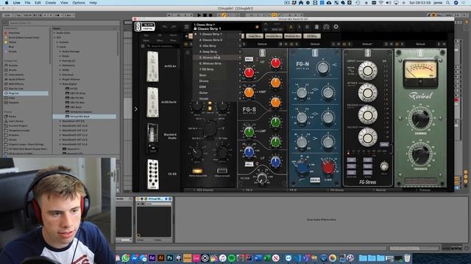
Task: Open After Effects from the Dock
Action: click(x=152, y=257)
